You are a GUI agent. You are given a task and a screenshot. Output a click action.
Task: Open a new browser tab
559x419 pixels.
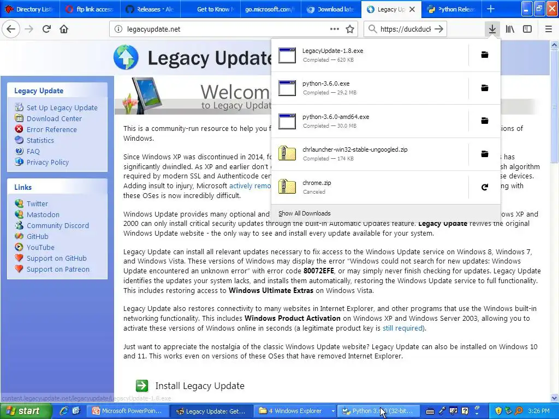coord(491,9)
